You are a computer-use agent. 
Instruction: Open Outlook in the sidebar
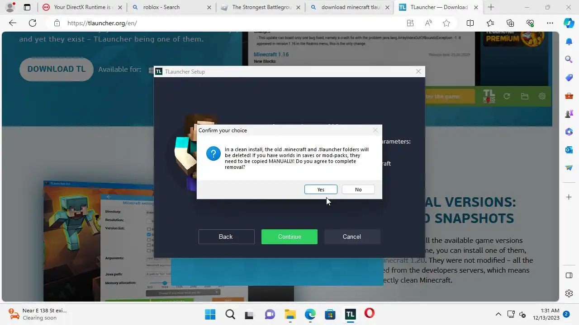point(569,149)
